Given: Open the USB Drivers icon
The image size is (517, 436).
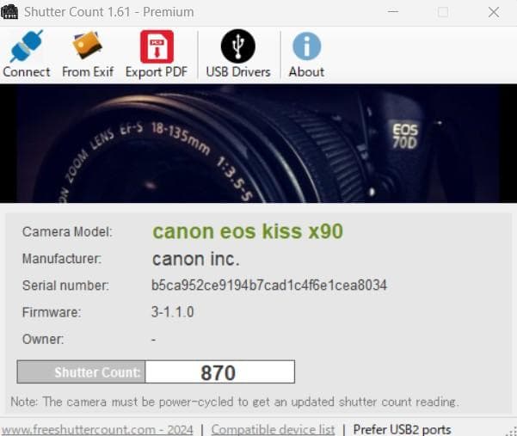Looking at the screenshot, I should pos(238,46).
